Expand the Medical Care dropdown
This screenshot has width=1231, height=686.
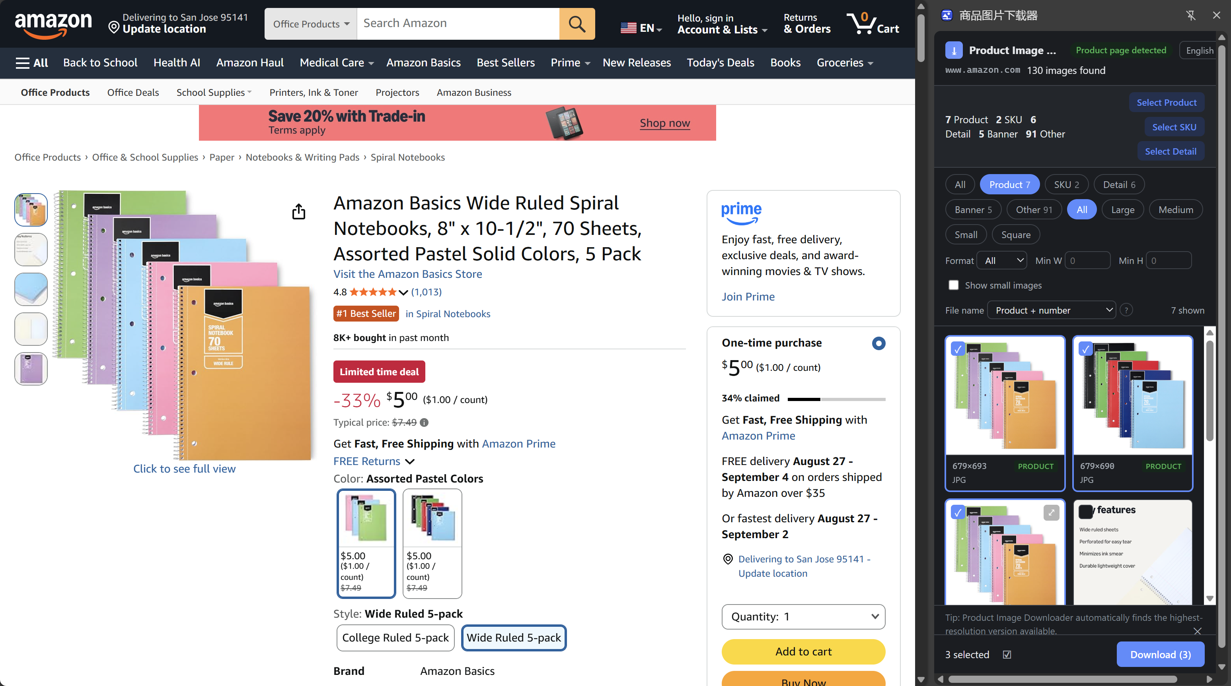click(337, 62)
